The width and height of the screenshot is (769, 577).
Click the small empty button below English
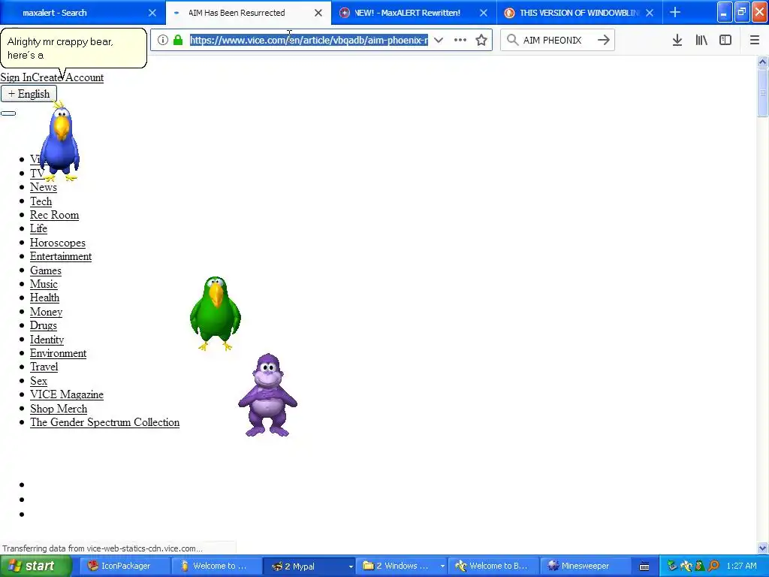pyautogui.click(x=8, y=113)
